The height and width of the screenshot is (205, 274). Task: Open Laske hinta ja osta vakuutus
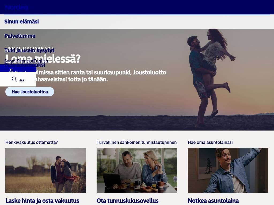42,201
